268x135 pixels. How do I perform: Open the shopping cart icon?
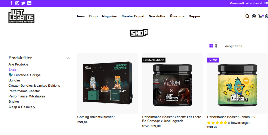click(x=261, y=16)
